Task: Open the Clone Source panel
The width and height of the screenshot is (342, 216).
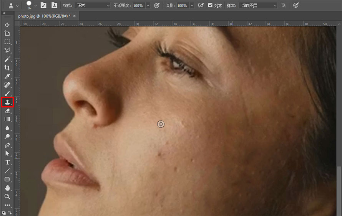Action: click(54, 5)
